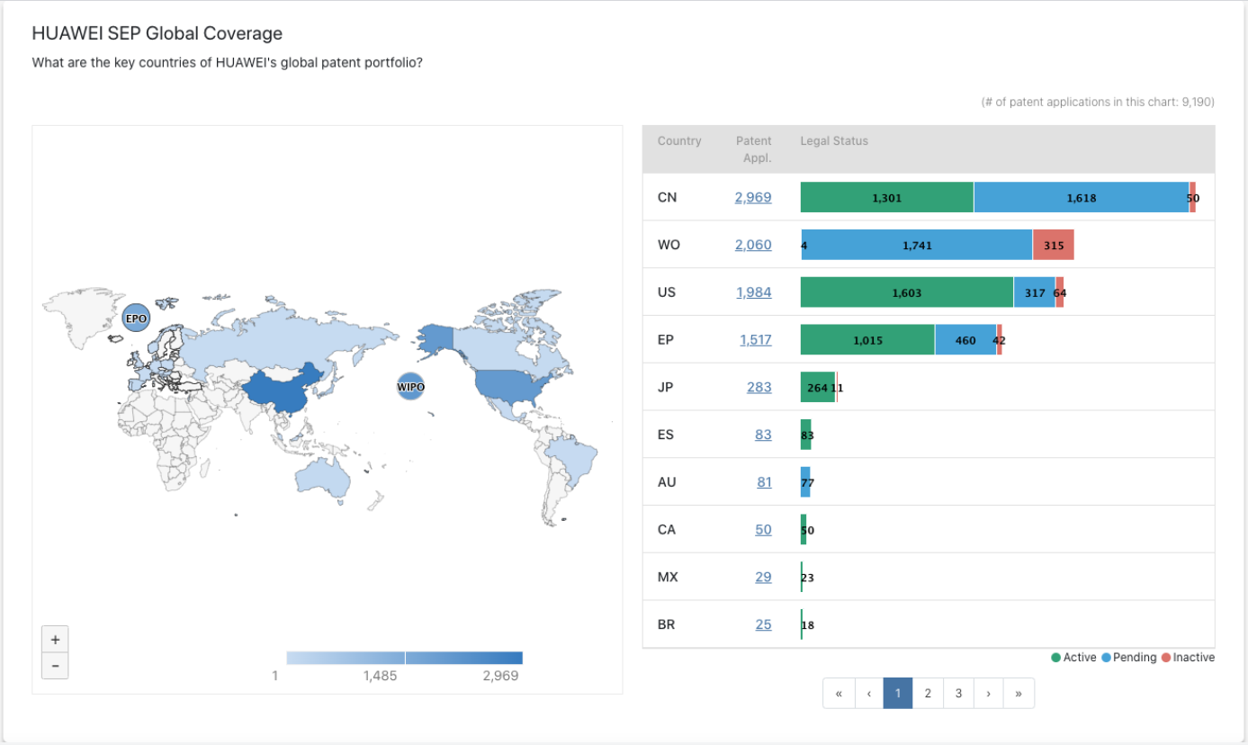Zoom in on the world map
The width and height of the screenshot is (1248, 745).
tap(55, 639)
